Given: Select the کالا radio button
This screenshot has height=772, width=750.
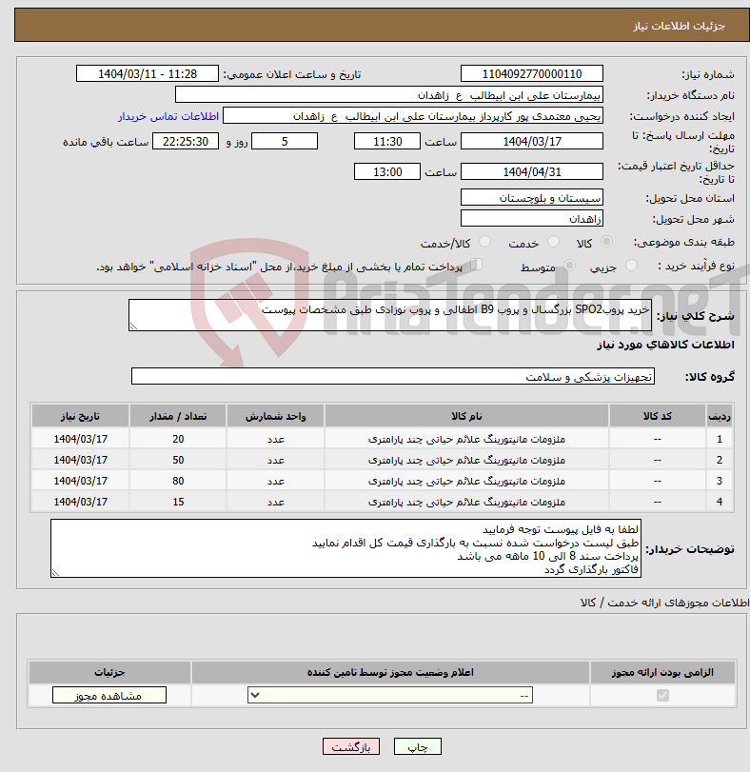Looking at the screenshot, I should click(607, 241).
